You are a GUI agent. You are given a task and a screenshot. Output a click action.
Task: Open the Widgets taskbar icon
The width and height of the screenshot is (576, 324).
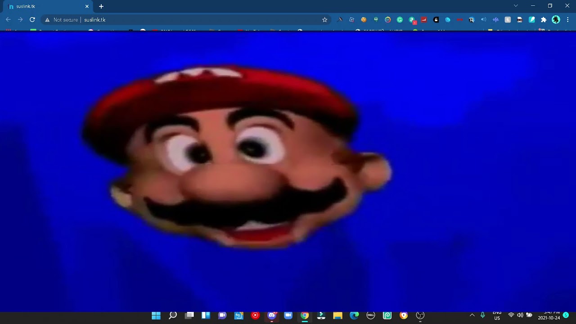click(206, 315)
